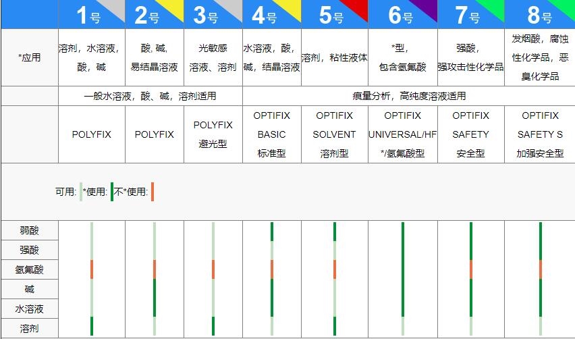Click the yellow corner triangle on 2号
The image size is (575, 339).
pos(173,7)
